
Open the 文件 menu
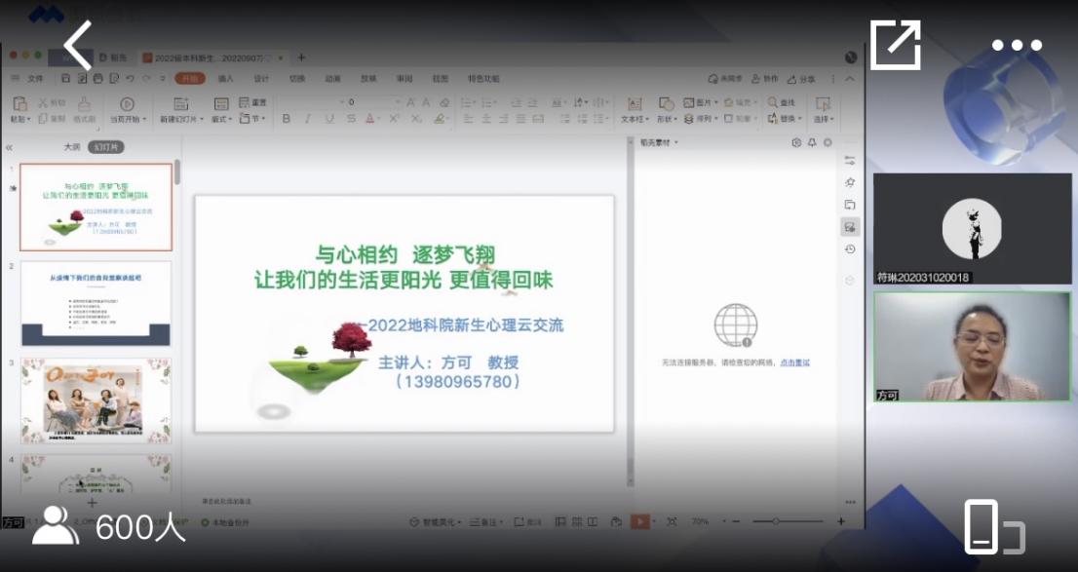[x=35, y=79]
